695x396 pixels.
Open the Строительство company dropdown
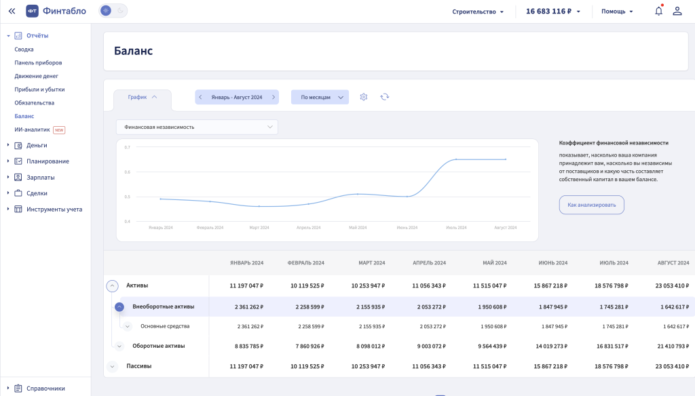[x=478, y=12]
